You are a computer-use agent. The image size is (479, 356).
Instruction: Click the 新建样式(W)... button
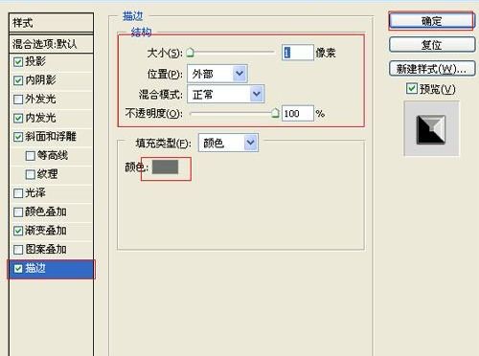pyautogui.click(x=432, y=69)
